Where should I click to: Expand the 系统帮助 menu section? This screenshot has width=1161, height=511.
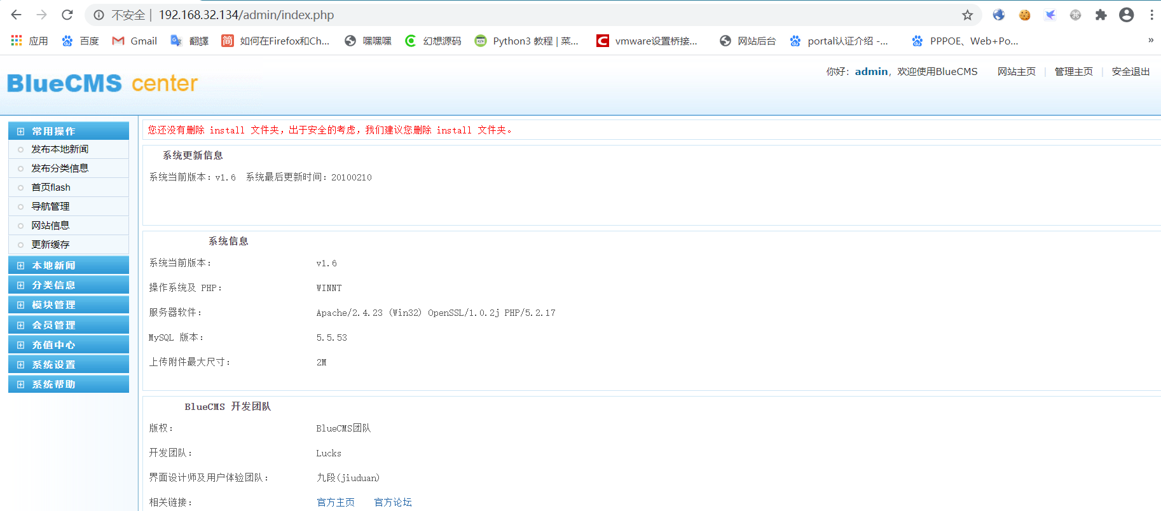[x=69, y=384]
